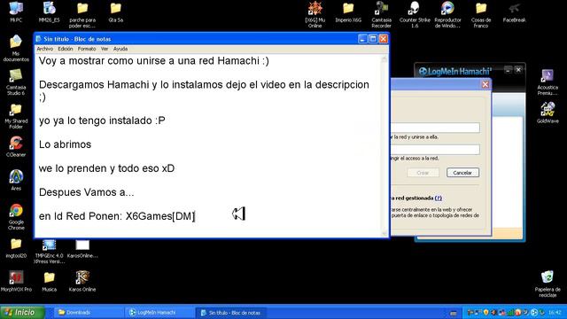Open the Formato menu in Notepad

(x=87, y=49)
